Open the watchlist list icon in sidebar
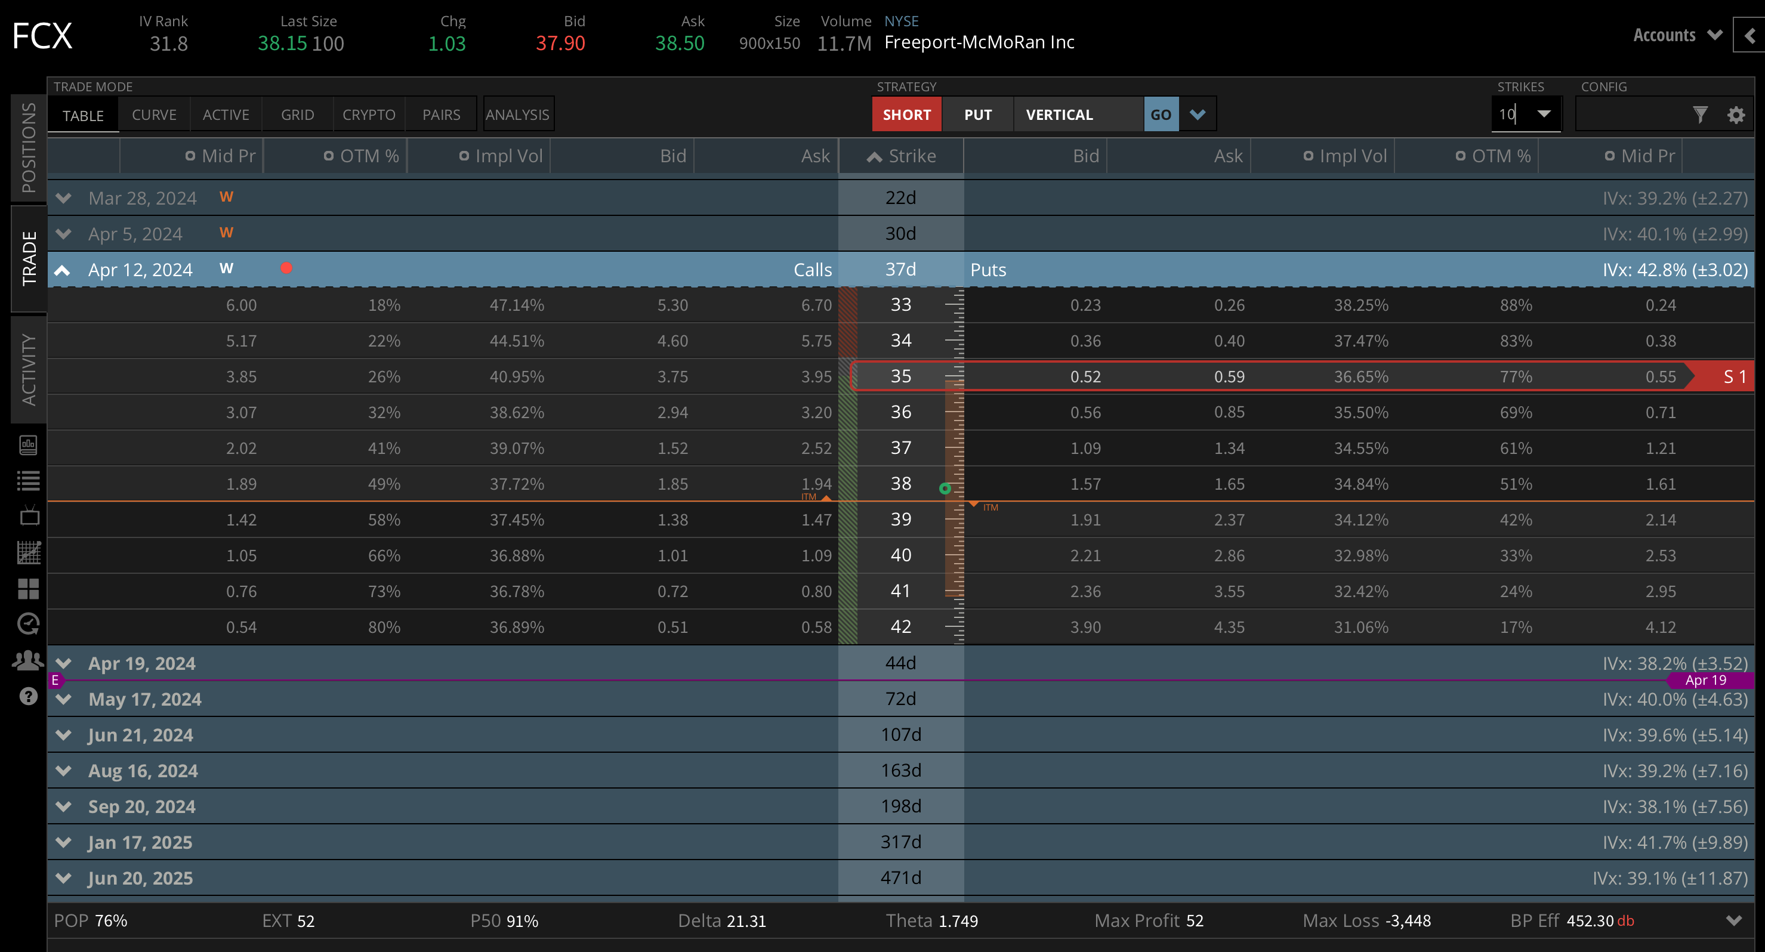The image size is (1765, 952). 28,481
